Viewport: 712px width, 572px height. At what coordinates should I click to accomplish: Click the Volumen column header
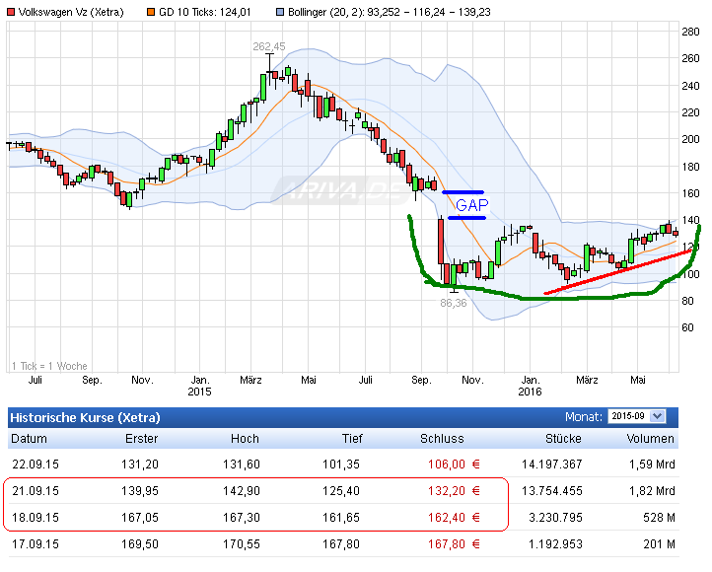tap(650, 439)
